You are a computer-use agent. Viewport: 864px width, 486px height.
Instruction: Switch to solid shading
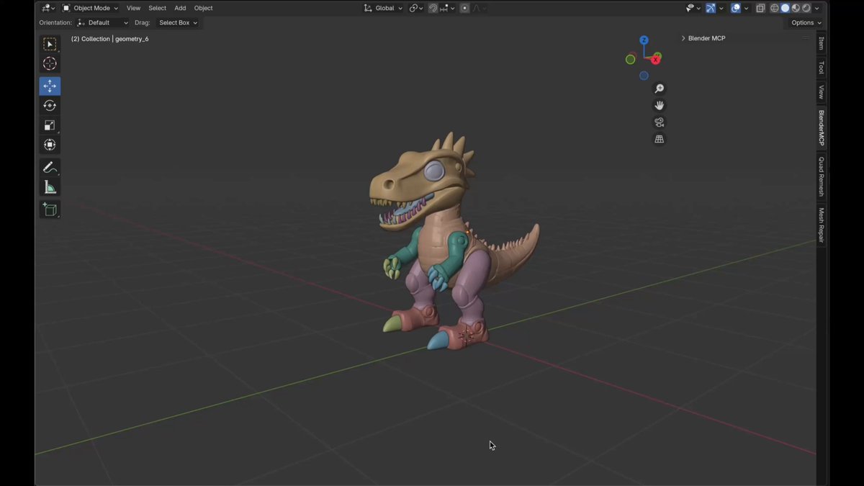coord(786,8)
